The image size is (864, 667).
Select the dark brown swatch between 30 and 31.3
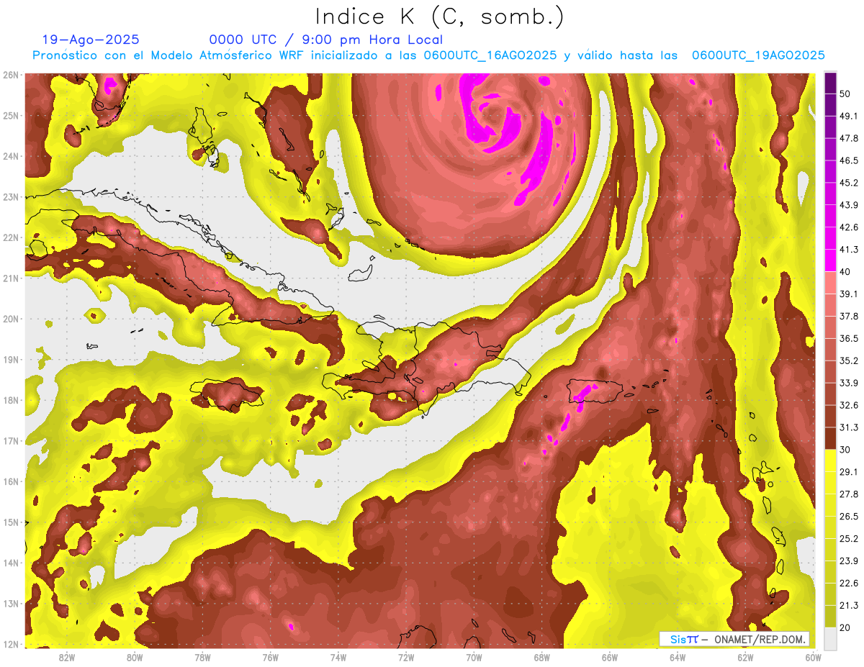[831, 438]
